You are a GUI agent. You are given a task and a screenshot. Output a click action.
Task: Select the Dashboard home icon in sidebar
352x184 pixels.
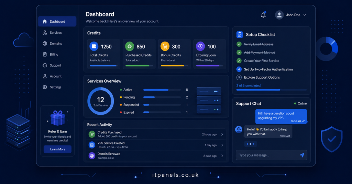click(x=45, y=22)
